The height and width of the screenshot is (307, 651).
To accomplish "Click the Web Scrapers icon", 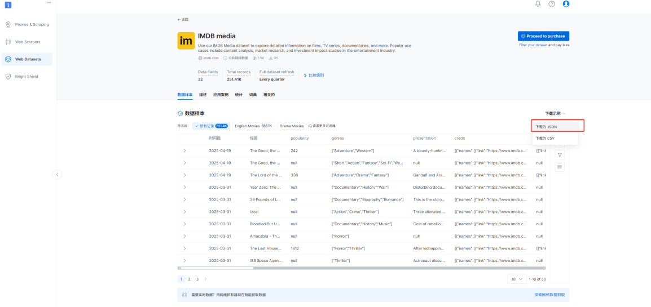I will [8, 42].
